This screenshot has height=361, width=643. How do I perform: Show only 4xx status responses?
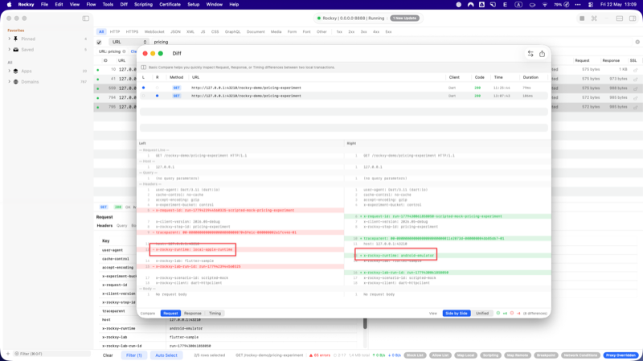pyautogui.click(x=376, y=31)
